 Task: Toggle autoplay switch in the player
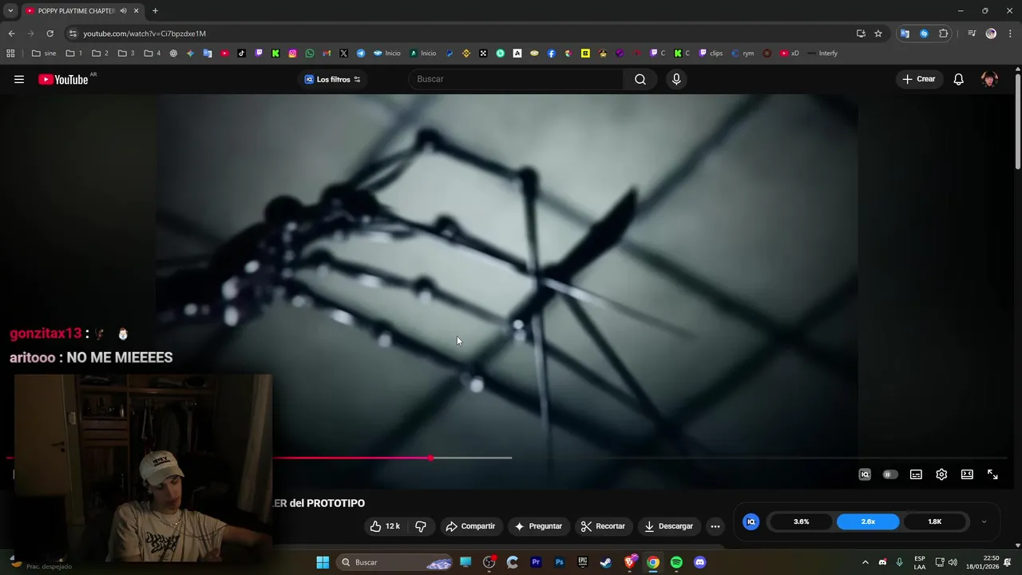[x=889, y=474]
